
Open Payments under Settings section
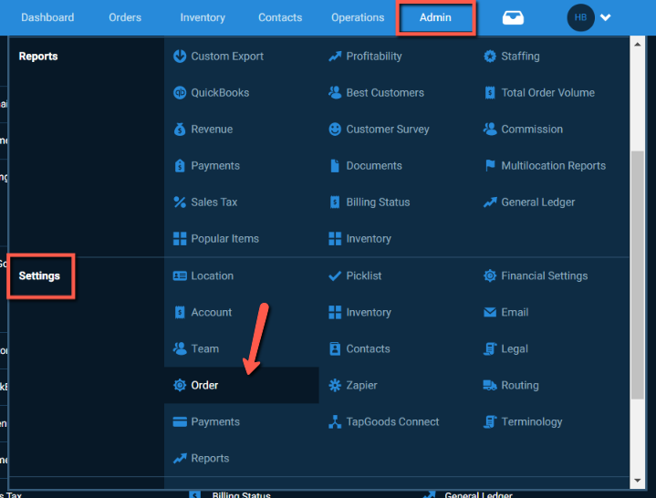[215, 422]
